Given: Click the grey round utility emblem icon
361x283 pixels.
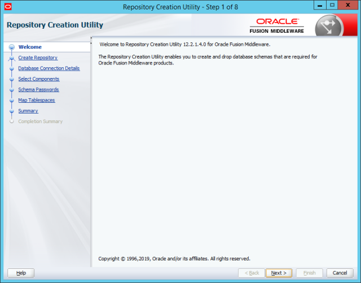Looking at the screenshot, I should pyautogui.click(x=328, y=27).
